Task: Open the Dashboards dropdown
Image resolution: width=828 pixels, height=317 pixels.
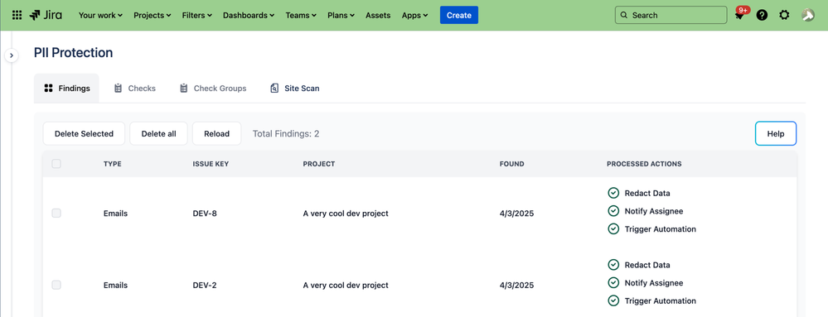Action: tap(249, 15)
